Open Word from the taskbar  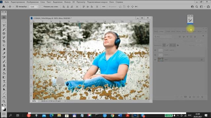coord(120,115)
